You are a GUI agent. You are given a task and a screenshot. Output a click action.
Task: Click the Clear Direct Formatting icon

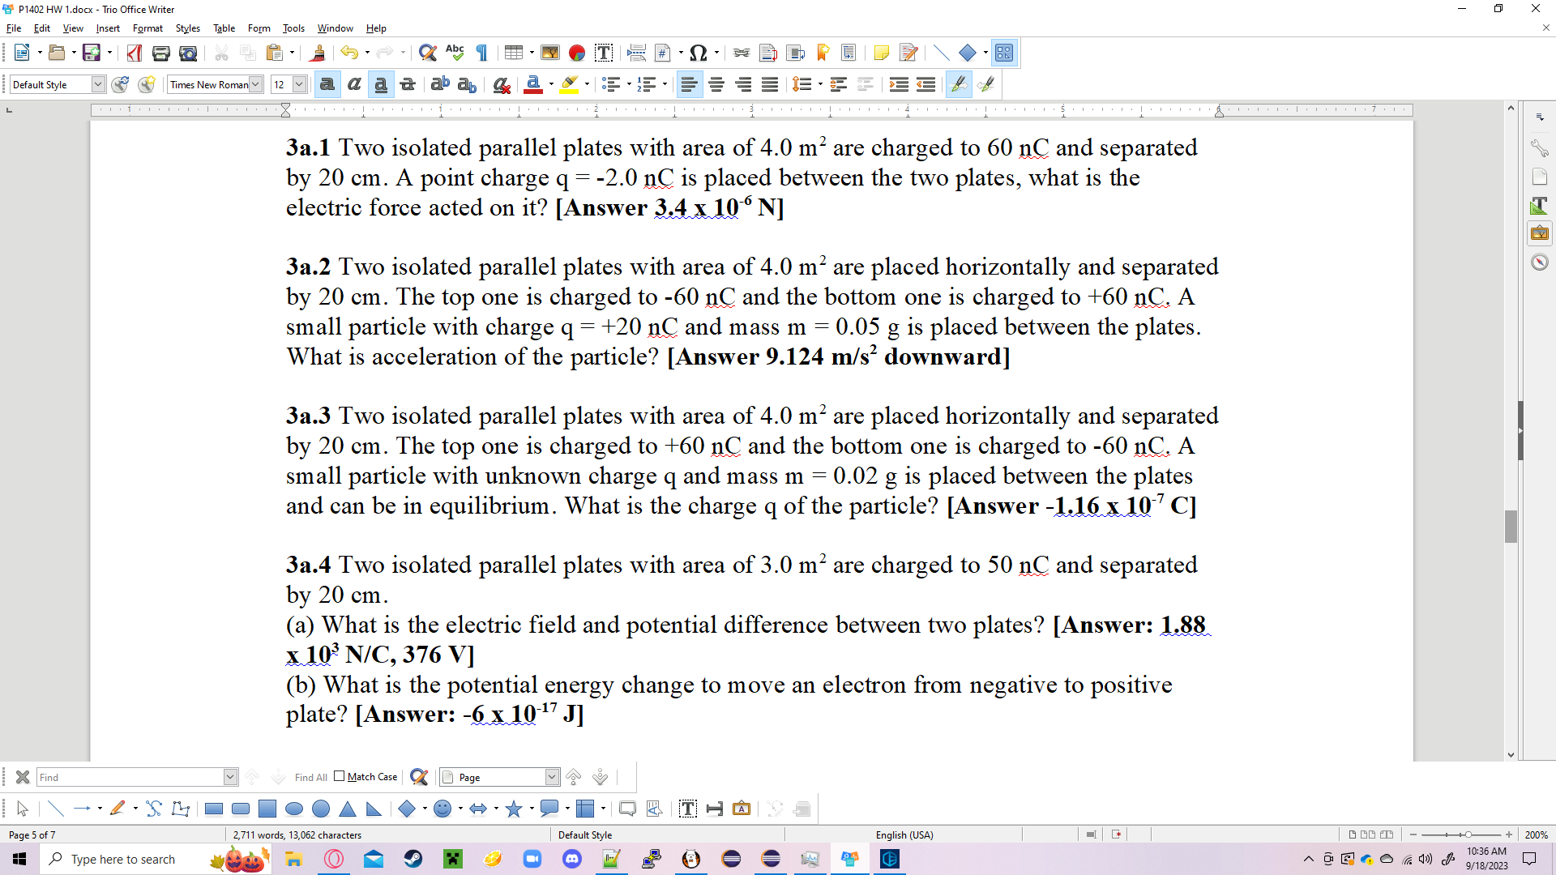tap(502, 84)
